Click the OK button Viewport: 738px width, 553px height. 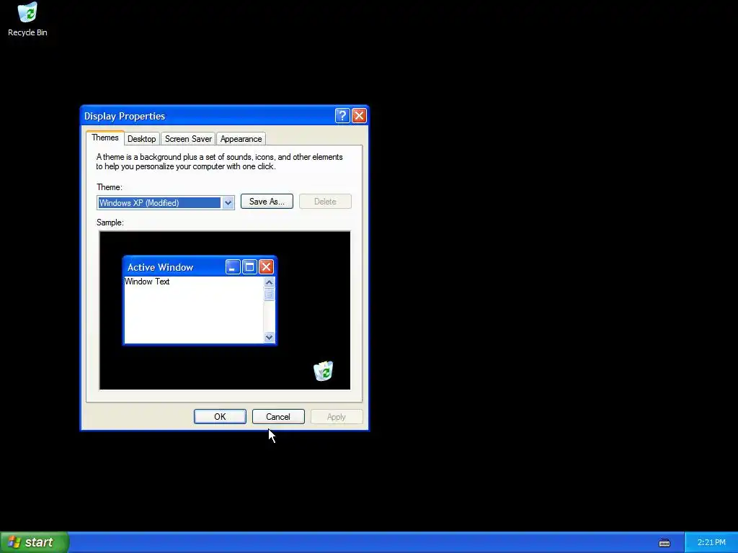click(220, 417)
